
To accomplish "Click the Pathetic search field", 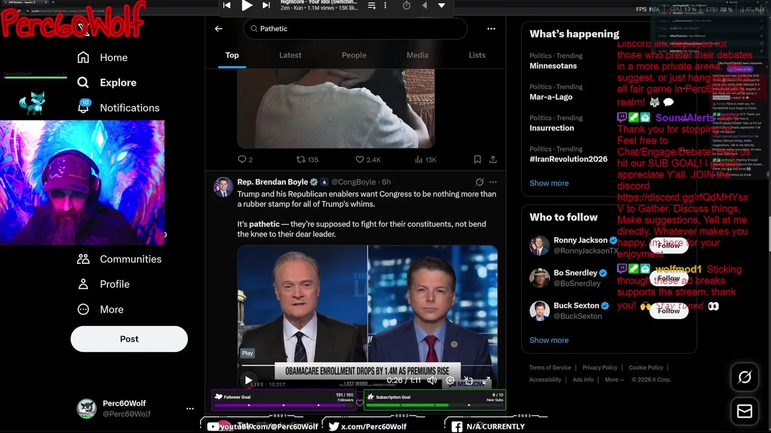I will coord(355,28).
